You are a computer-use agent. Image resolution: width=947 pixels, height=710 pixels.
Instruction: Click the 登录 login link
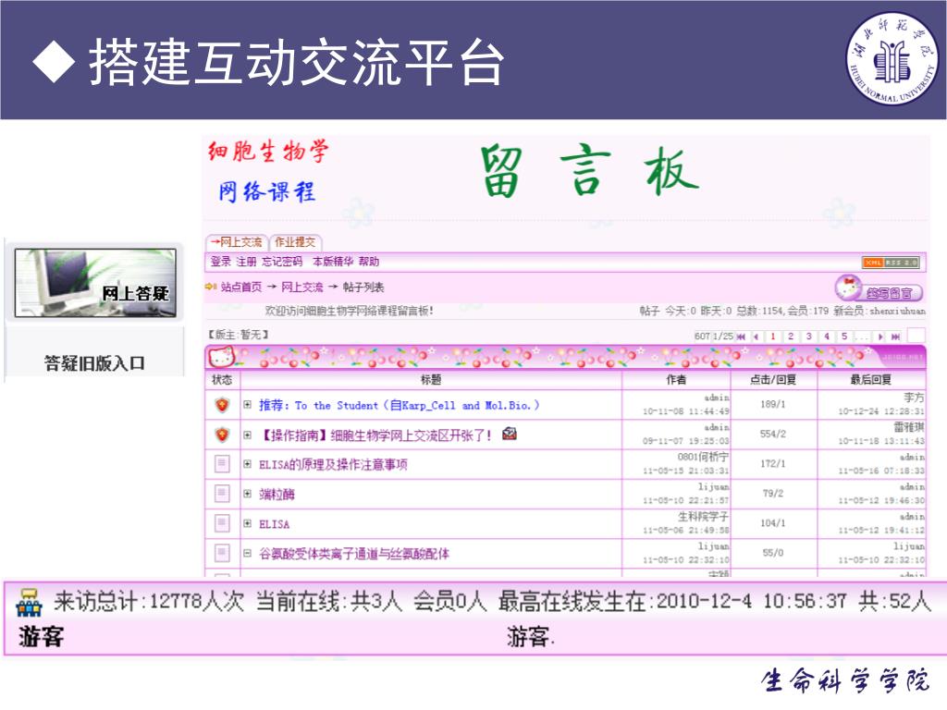click(x=220, y=262)
